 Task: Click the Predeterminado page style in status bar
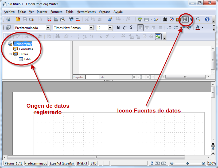36,163
